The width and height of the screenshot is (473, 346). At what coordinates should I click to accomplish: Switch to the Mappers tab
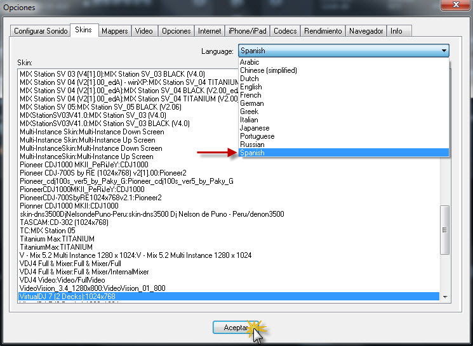[x=115, y=31]
